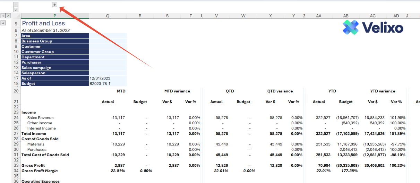Select the Materials row label
420x183 pixels.
pos(36,144)
